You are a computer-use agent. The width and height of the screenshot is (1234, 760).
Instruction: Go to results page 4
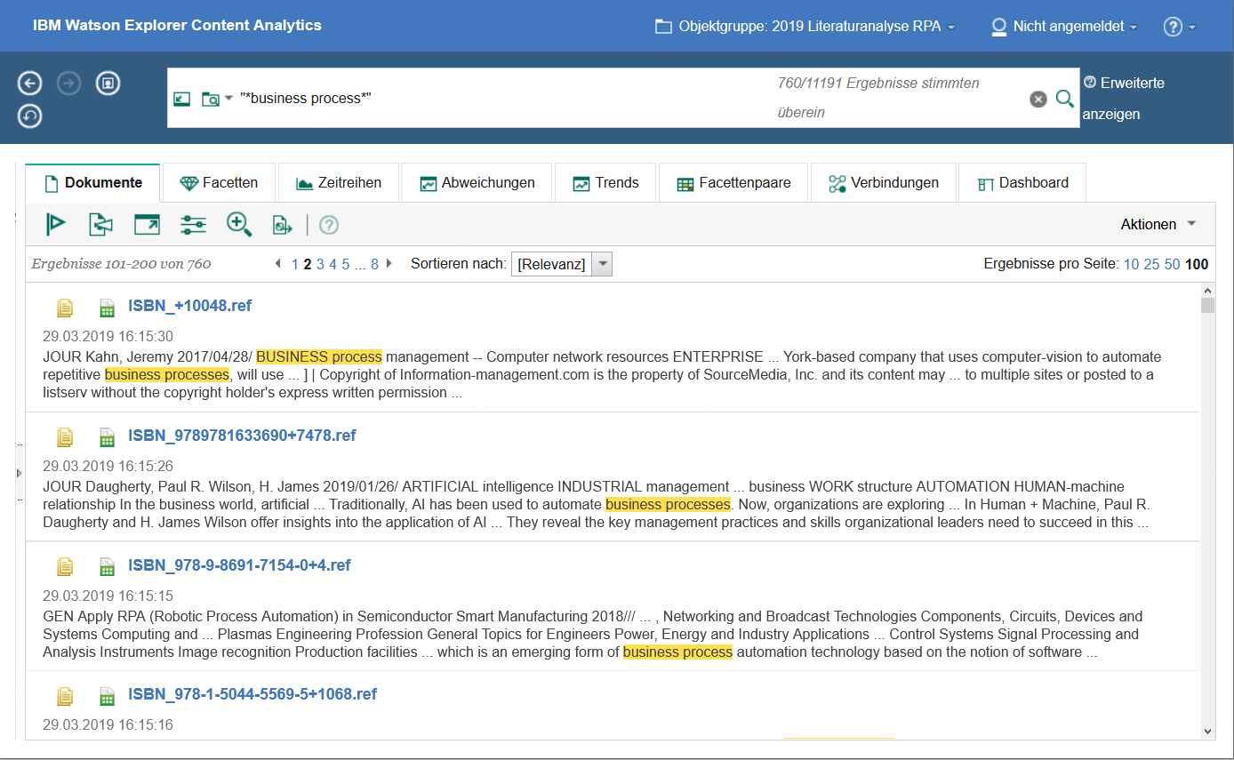[x=333, y=264]
